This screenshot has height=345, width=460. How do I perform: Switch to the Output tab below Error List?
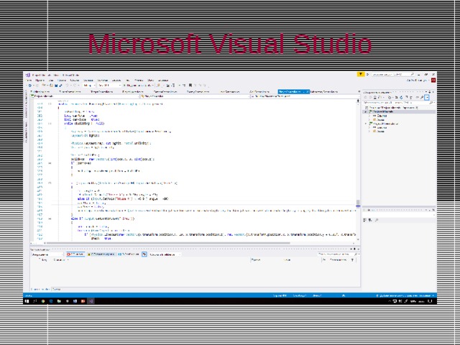(x=56, y=289)
